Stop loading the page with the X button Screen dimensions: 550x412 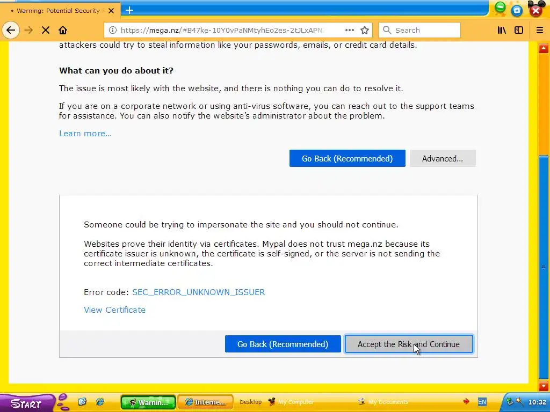(46, 30)
